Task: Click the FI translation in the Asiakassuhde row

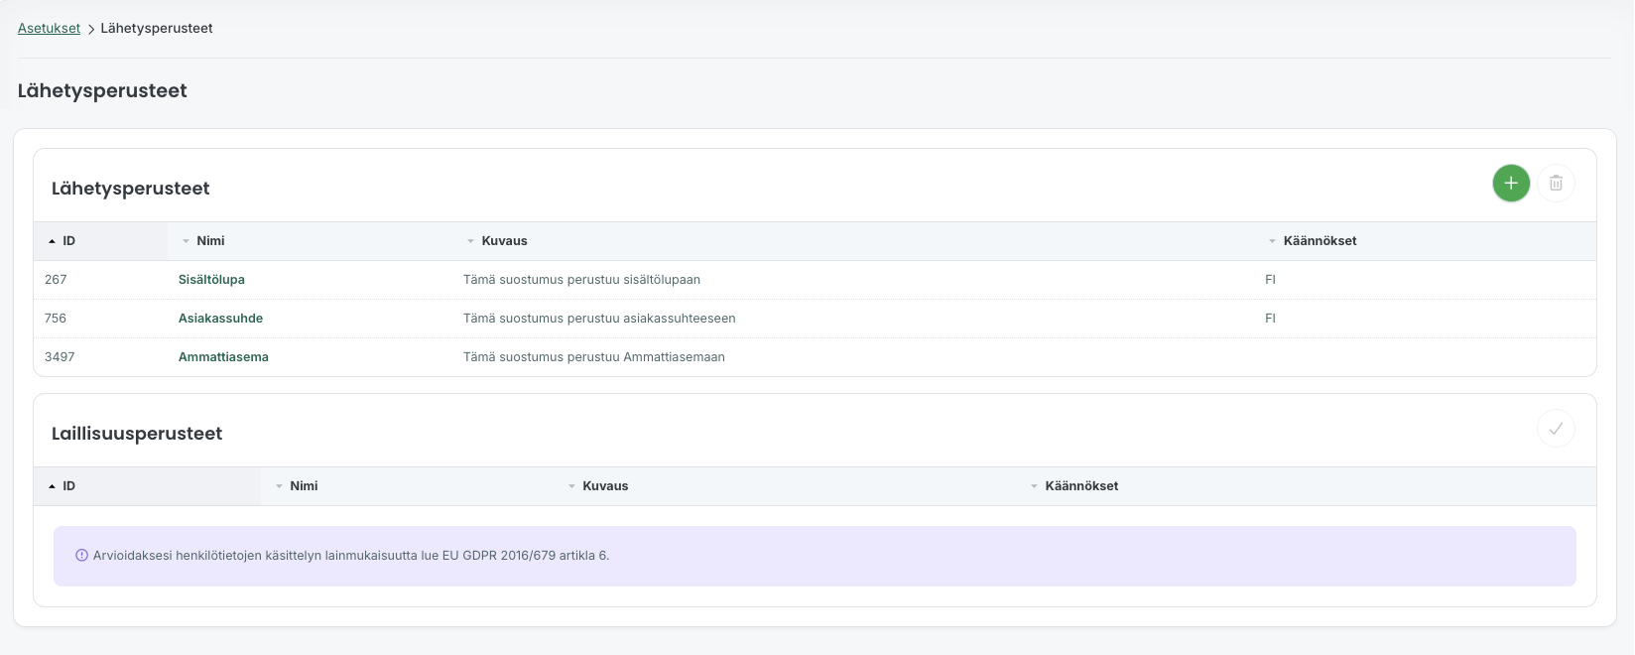Action: coord(1270,319)
